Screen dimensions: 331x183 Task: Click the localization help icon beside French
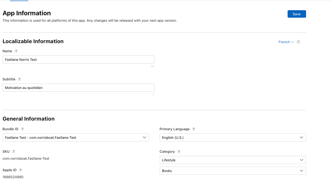point(298,42)
